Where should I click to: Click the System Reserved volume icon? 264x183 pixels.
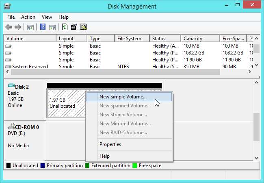8,67
